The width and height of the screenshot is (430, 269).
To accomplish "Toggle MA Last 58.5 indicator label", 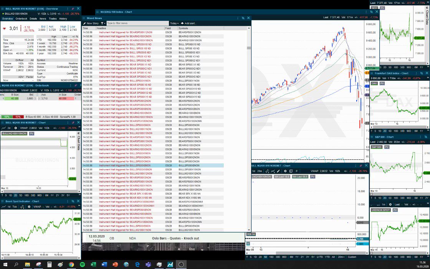I will [300, 176].
